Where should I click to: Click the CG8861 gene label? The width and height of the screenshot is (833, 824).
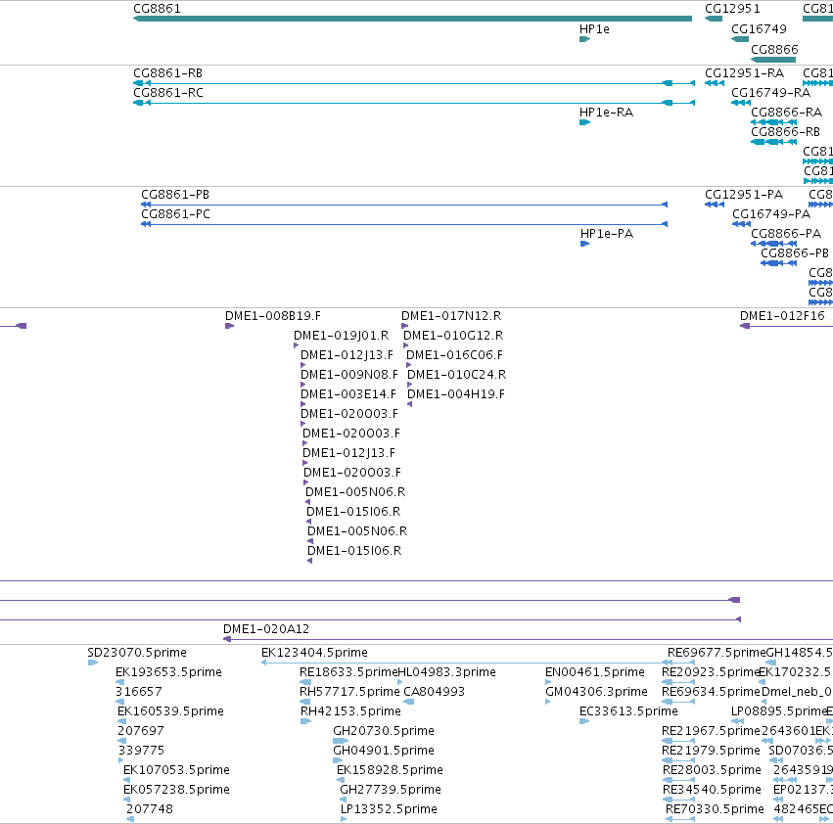point(157,9)
